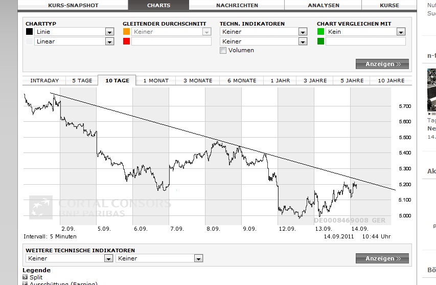Click the second chart comparison input field
Image resolution: width=436 pixels, height=285 pixels.
point(365,41)
